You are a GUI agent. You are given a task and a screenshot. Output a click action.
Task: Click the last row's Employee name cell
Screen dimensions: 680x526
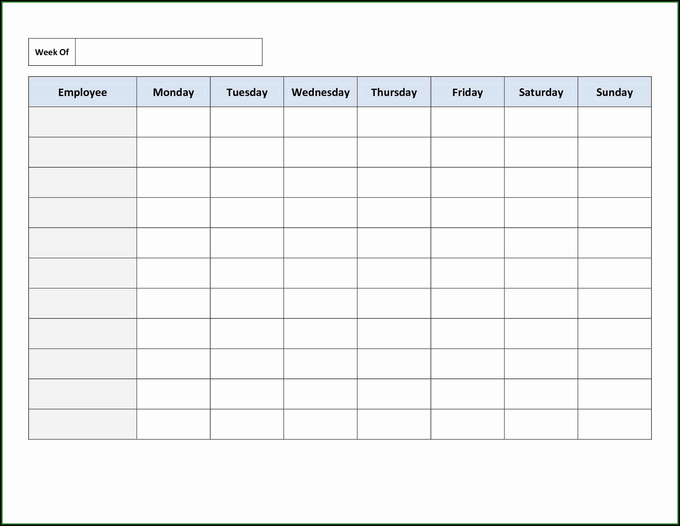[83, 424]
